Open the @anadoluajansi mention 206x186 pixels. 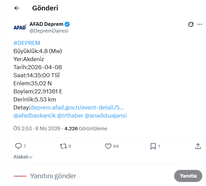[x=106, y=115]
